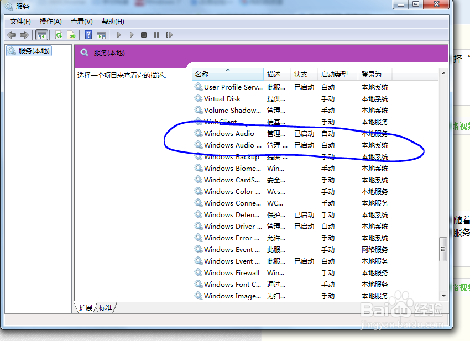Click the Wcs... description cell
Image resolution: width=470 pixels, height=341 pixels.
click(x=276, y=192)
